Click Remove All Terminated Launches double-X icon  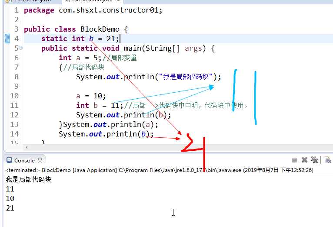point(314,160)
